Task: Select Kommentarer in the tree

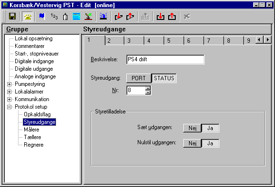Action: [x=29, y=46]
